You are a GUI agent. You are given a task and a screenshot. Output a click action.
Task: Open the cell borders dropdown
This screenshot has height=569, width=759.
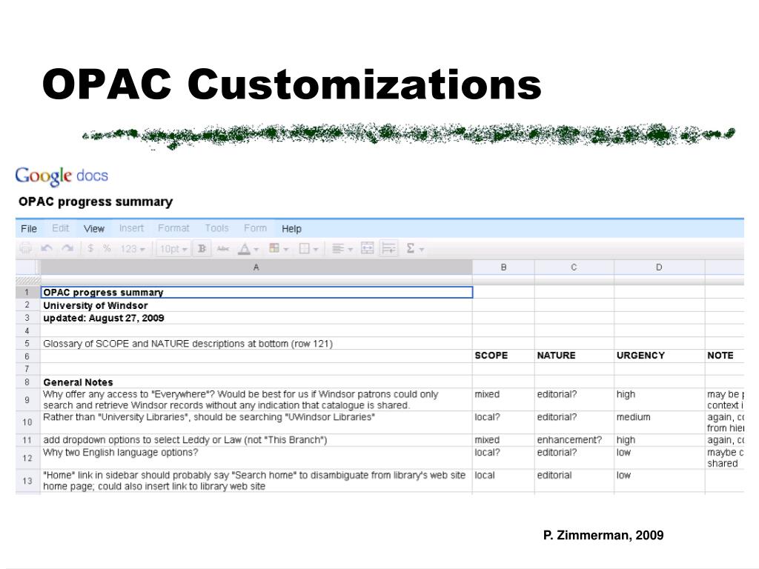point(308,249)
